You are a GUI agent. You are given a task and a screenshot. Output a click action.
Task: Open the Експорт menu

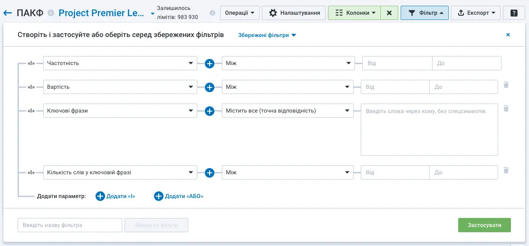[475, 13]
